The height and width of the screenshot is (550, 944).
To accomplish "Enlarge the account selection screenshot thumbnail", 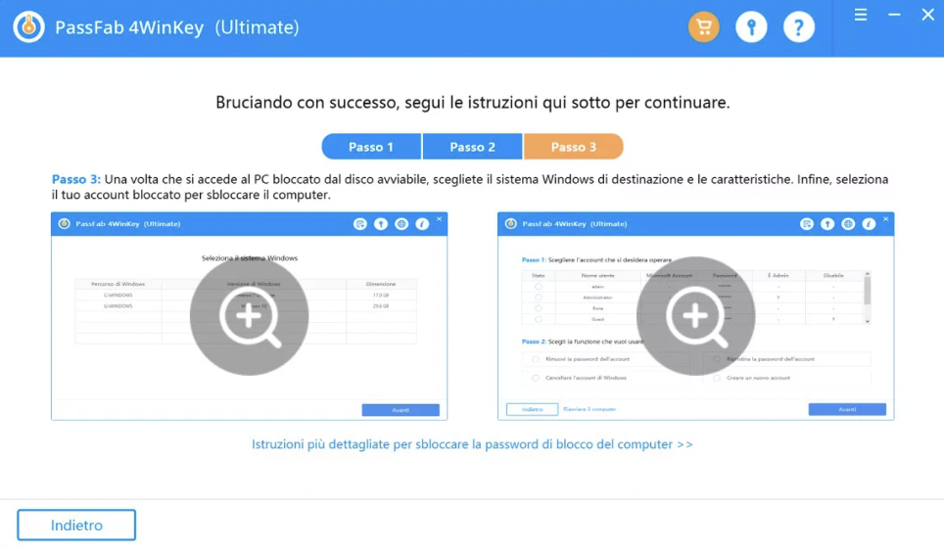I will point(696,316).
